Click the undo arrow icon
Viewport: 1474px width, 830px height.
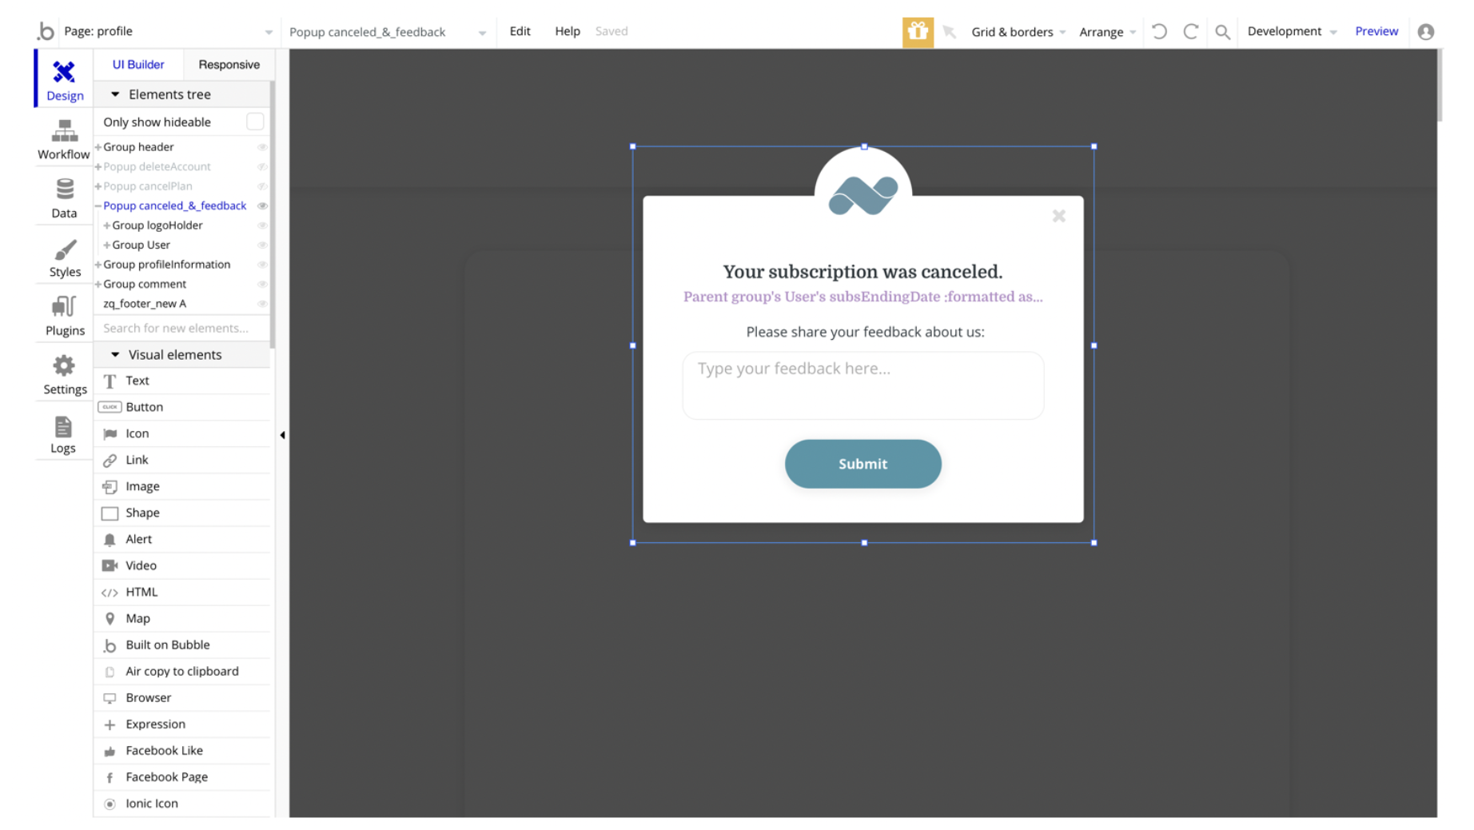click(1159, 32)
